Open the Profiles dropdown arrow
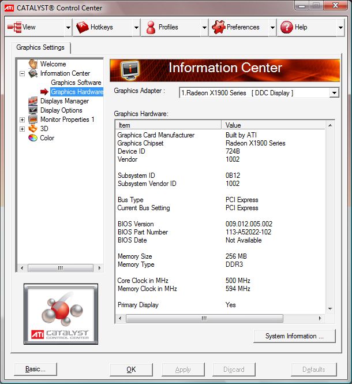 [x=204, y=28]
